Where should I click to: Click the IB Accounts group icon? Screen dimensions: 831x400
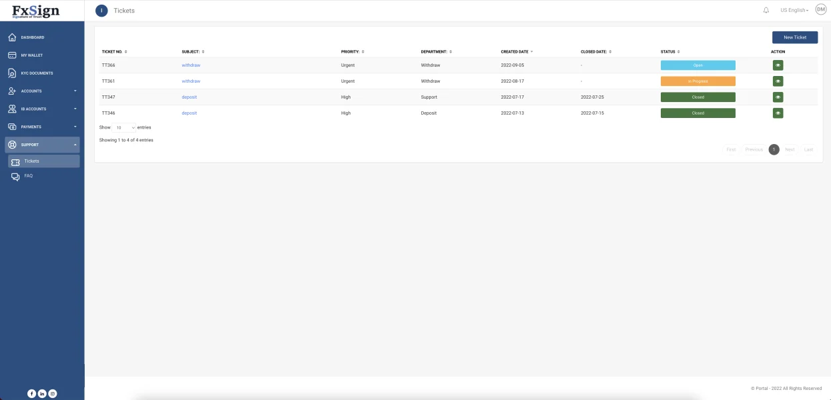click(x=12, y=109)
